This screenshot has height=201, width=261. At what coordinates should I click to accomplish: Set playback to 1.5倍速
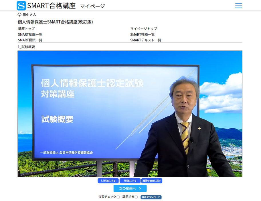[x=108, y=181]
